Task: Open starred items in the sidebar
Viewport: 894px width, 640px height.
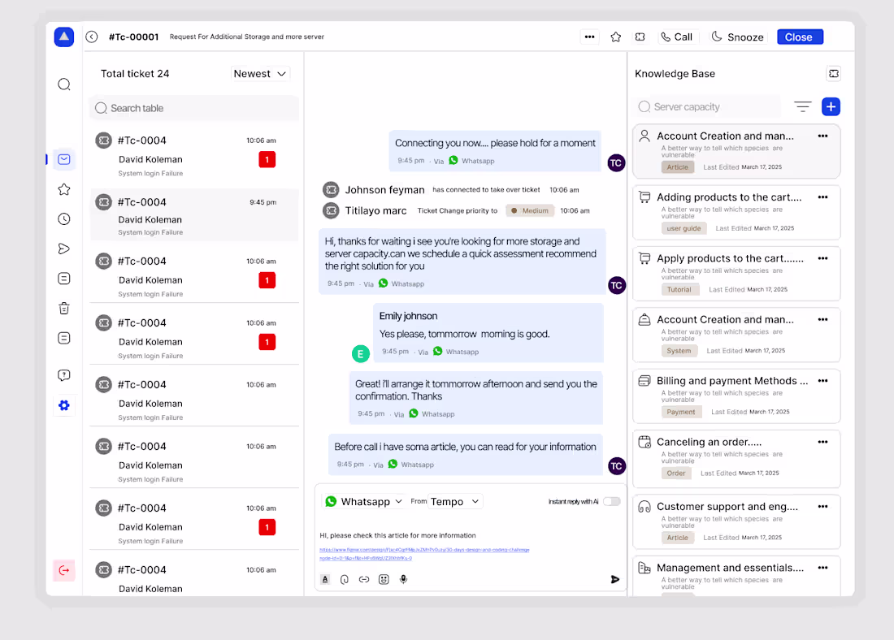Action: (x=64, y=189)
